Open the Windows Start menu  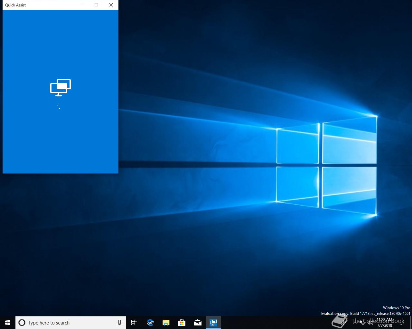click(8, 323)
